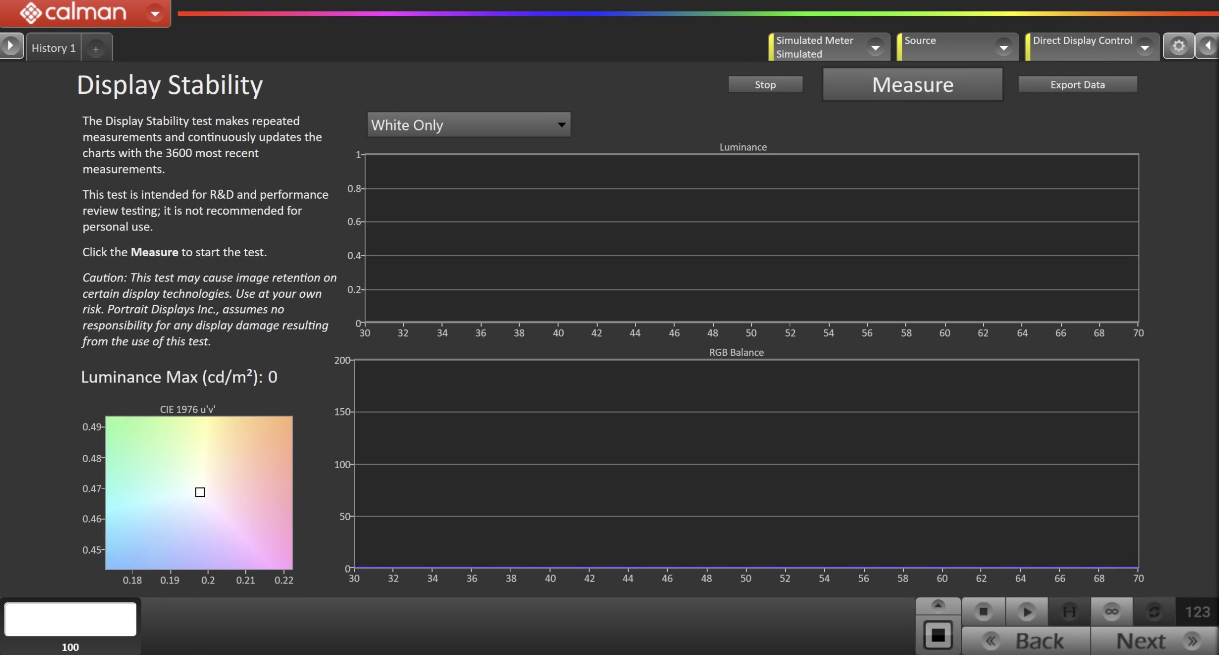1219x655 pixels.
Task: Switch to the History 1 tab
Action: pos(53,48)
